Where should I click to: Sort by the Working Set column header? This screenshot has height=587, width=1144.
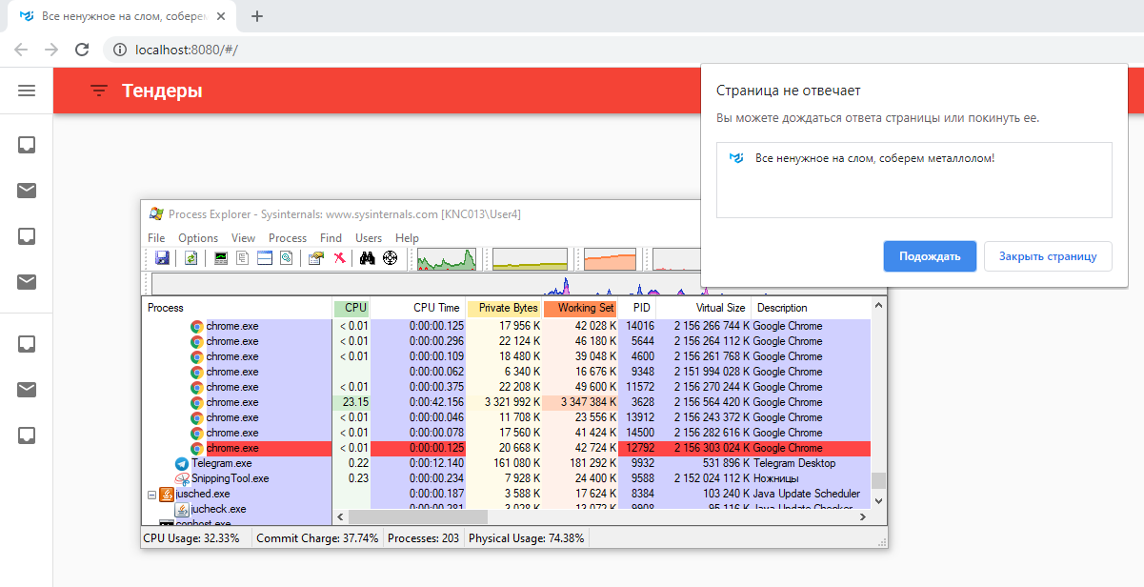pyautogui.click(x=581, y=308)
